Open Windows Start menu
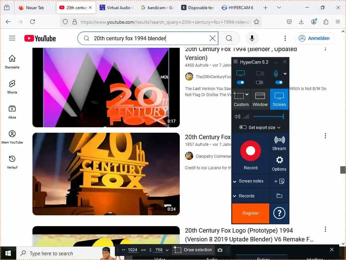This screenshot has height=260, width=346. [8, 253]
